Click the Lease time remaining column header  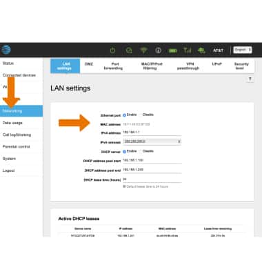coord(218,228)
